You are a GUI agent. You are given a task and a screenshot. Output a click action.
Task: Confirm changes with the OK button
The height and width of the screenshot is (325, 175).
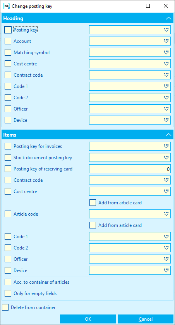coord(88,319)
